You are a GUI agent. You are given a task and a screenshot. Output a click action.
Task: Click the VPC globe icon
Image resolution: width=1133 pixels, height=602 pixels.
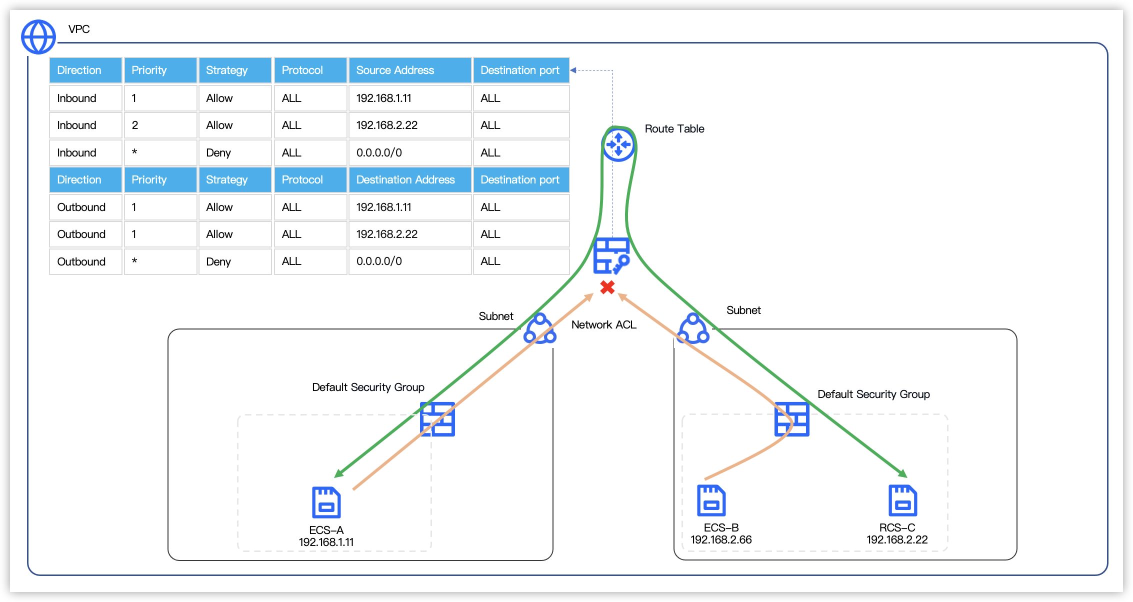coord(38,36)
